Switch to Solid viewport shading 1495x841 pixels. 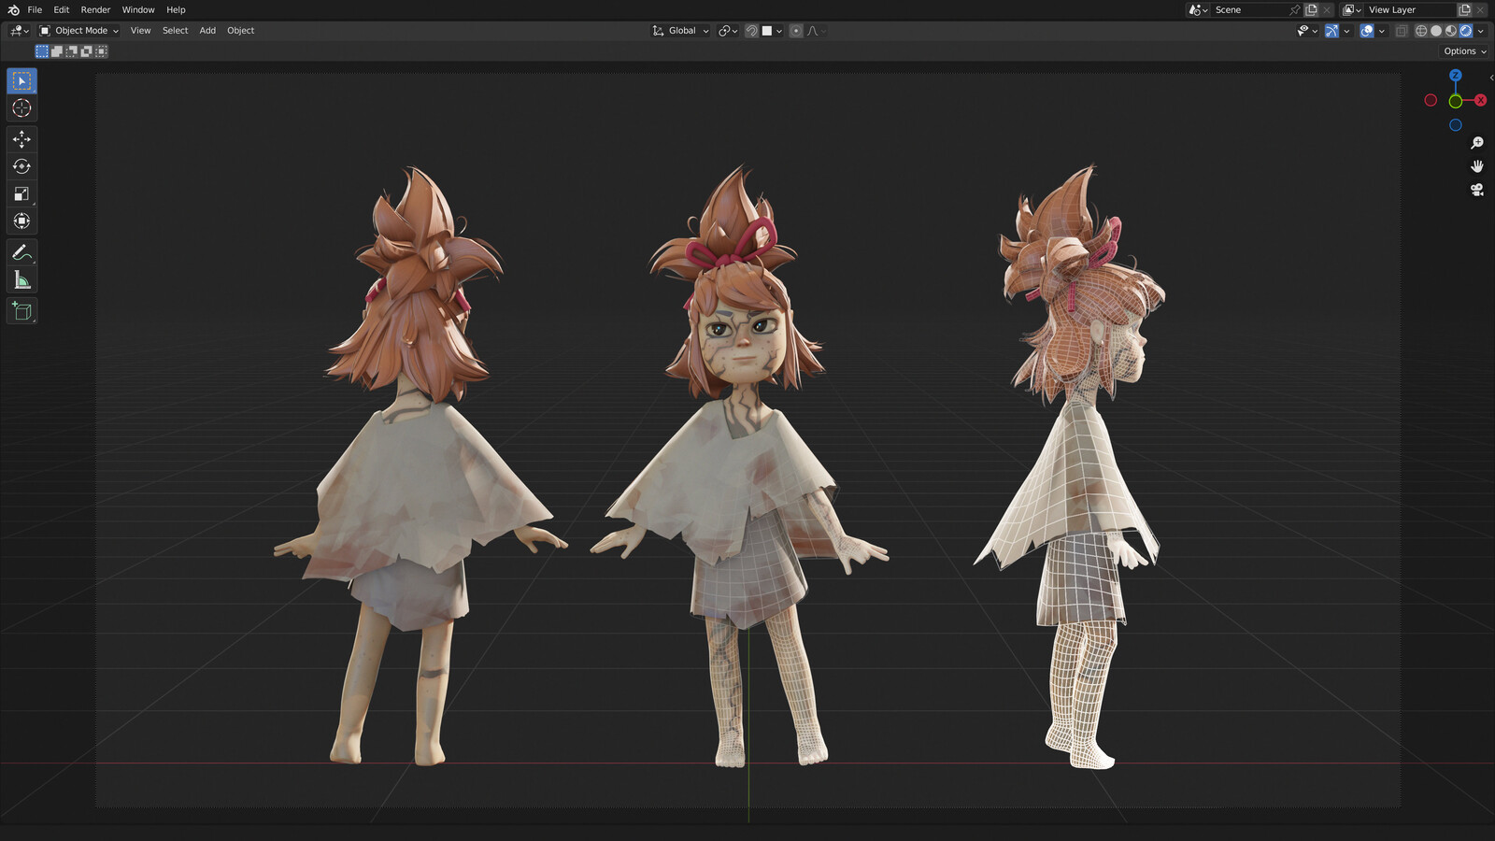(1436, 31)
